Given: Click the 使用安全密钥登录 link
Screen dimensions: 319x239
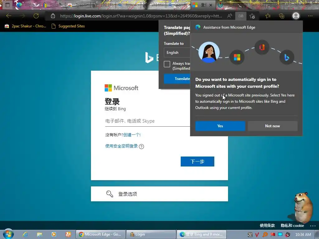Looking at the screenshot, I should point(121,146).
